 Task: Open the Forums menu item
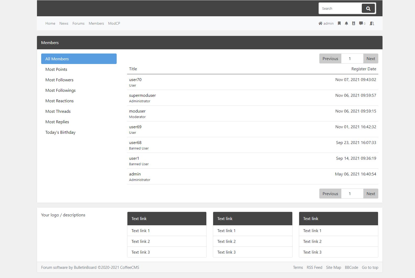[x=78, y=23]
